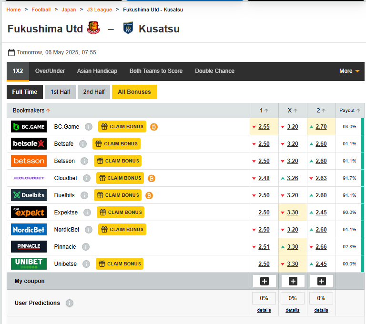
Task: Click the User Predictions info icon
Action: tap(70, 303)
